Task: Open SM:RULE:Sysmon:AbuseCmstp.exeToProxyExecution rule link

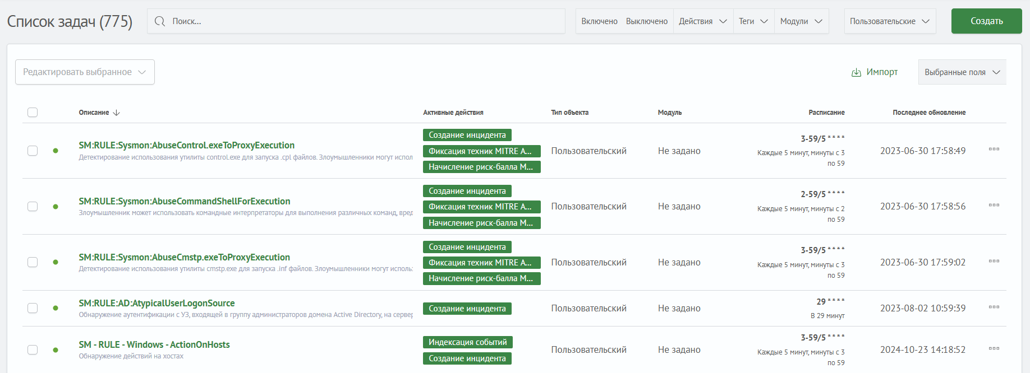Action: point(184,257)
